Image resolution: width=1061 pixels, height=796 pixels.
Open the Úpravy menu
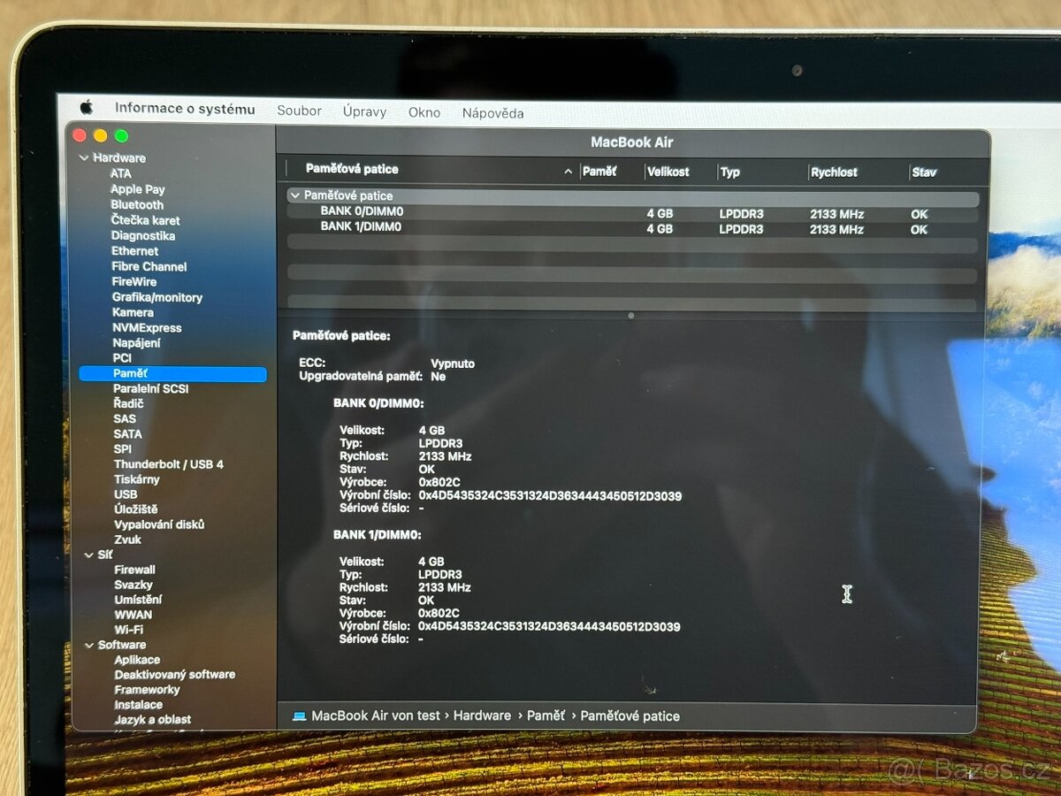coord(364,111)
